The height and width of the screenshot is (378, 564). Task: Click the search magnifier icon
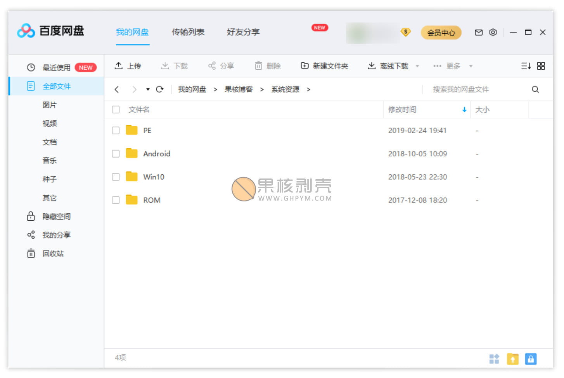click(x=535, y=89)
